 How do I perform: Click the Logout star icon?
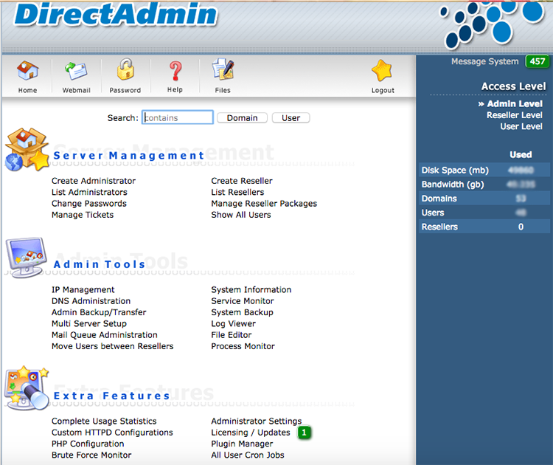tap(382, 70)
